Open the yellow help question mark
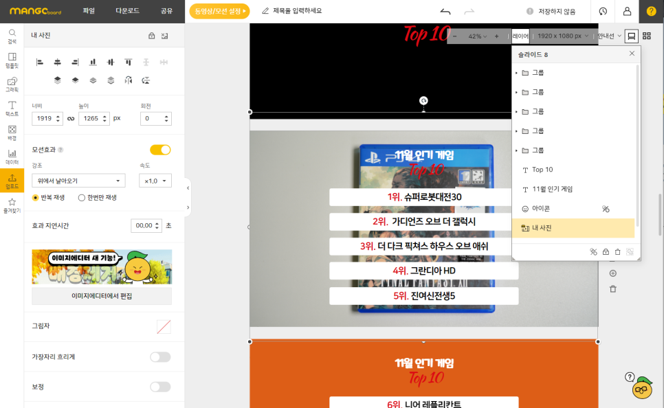 652,12
